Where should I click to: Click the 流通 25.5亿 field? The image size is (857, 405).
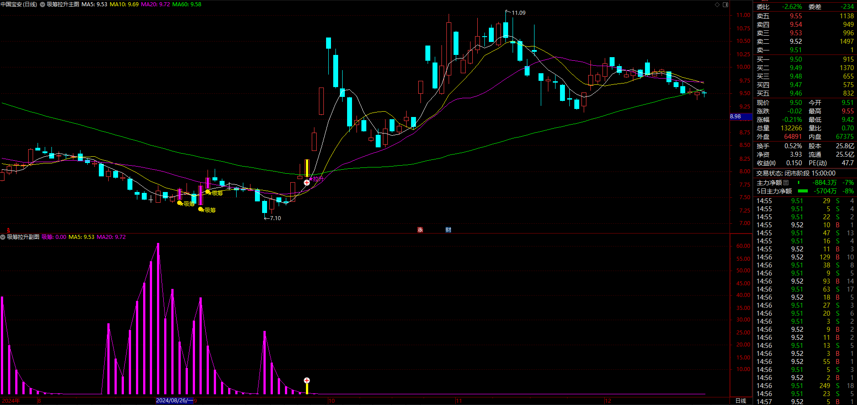831,154
